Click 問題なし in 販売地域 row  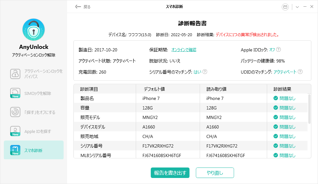(x=287, y=136)
